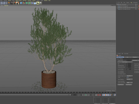Click the coordinate system icon beside Z axis
Image resolution: width=139 pixels, height=104 pixels.
(x=8, y=3)
